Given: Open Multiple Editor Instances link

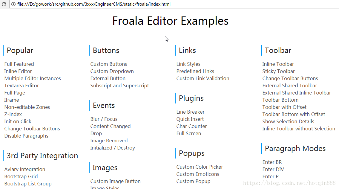Looking at the screenshot, I should 33,78.
